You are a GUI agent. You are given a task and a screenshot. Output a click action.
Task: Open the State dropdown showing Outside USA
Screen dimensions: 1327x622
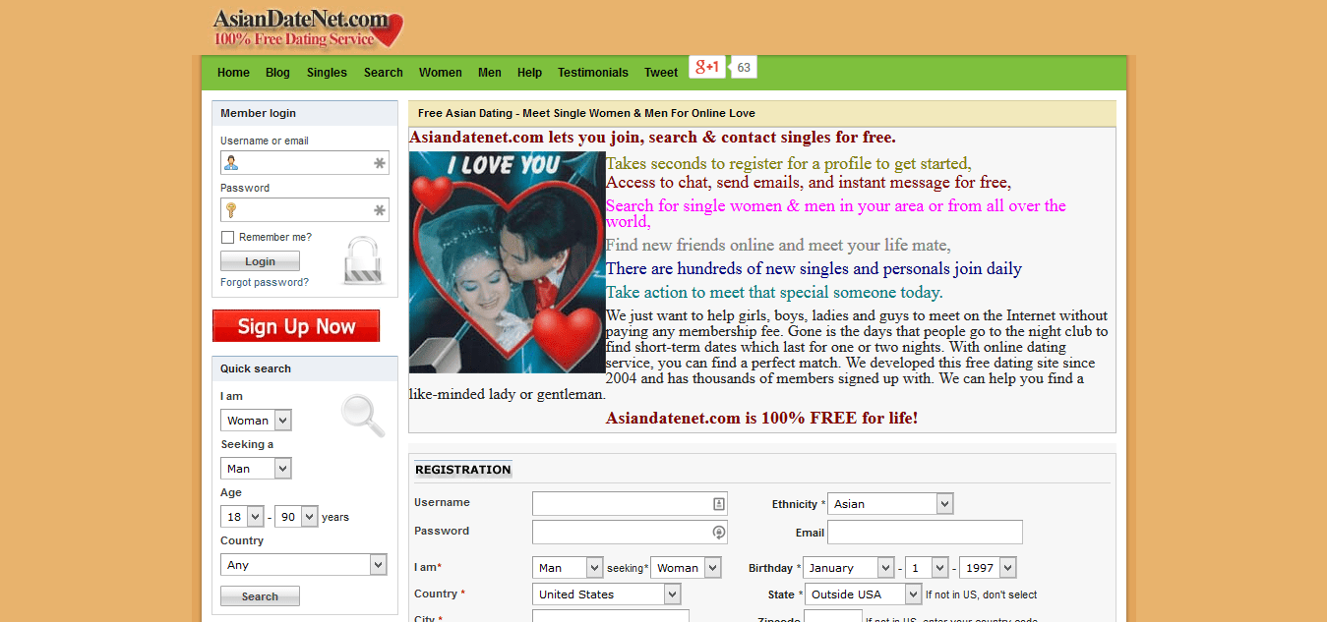coord(864,594)
